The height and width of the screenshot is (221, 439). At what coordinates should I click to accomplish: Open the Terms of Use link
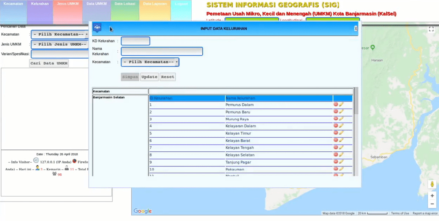pyautogui.click(x=400, y=213)
